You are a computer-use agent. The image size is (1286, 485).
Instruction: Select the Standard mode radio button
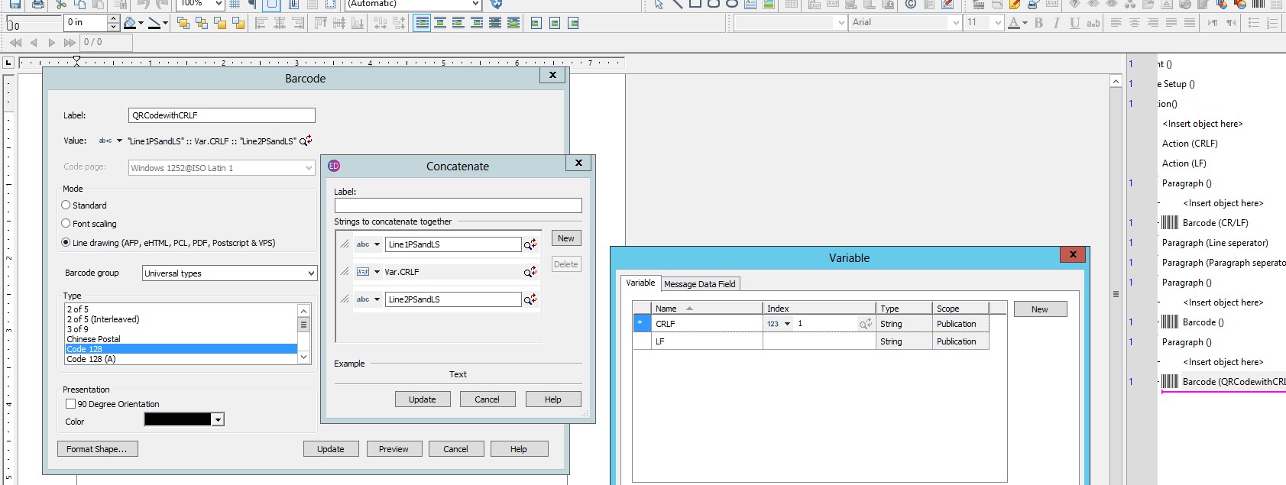point(66,205)
